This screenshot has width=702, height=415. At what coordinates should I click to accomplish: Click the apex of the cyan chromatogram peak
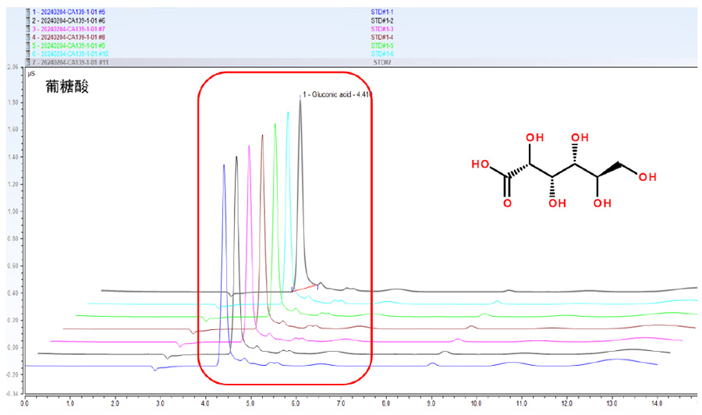coord(288,113)
